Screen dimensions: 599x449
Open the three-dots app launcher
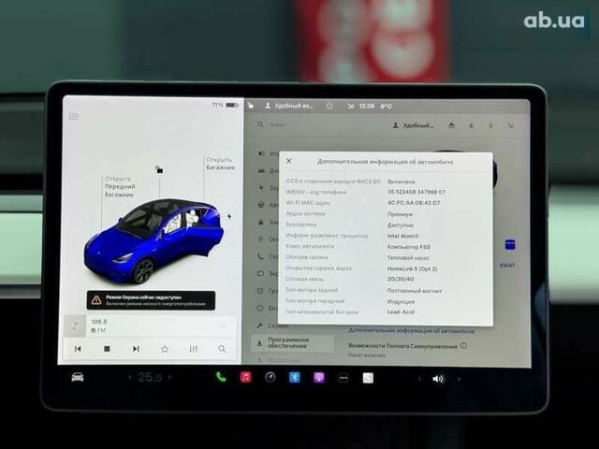[343, 378]
